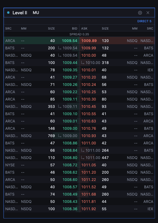This screenshot has height=223, width=158.
Task: Select top bid price 1009.54 in green
Action: pos(69,41)
